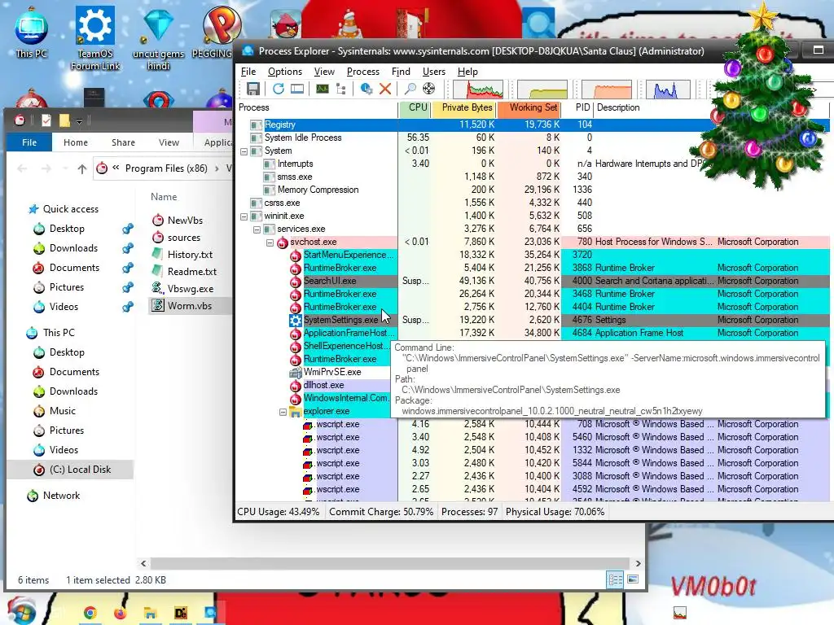Collapse the explorer.exe tree node
The width and height of the screenshot is (834, 625).
tap(283, 412)
